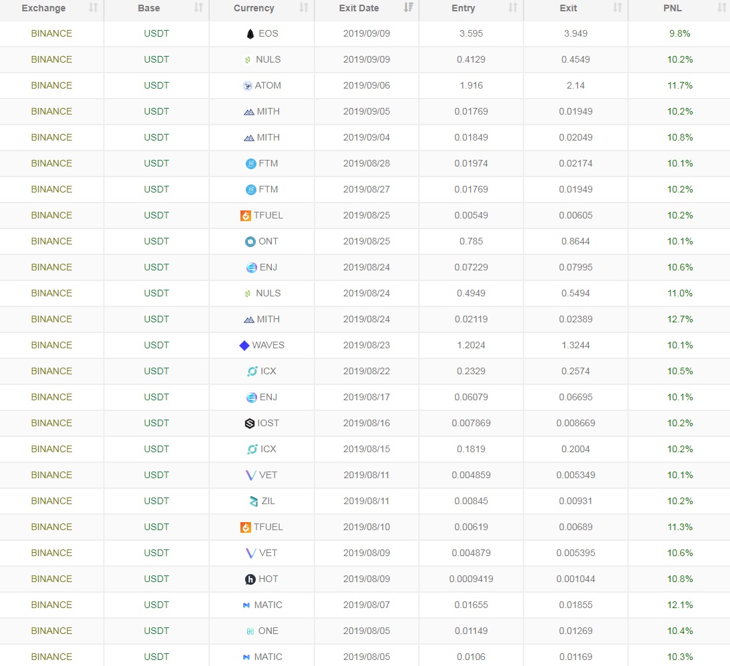This screenshot has width=730, height=666.
Task: Select exit date 2019/08/16
Action: [x=366, y=423]
